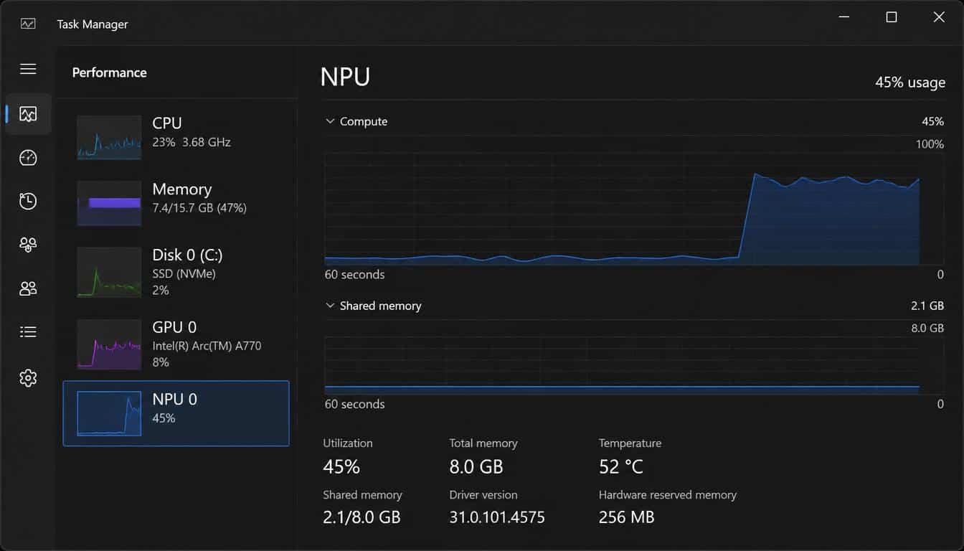Click the NPU page title
Screen dimensions: 964x551
pyautogui.click(x=345, y=77)
